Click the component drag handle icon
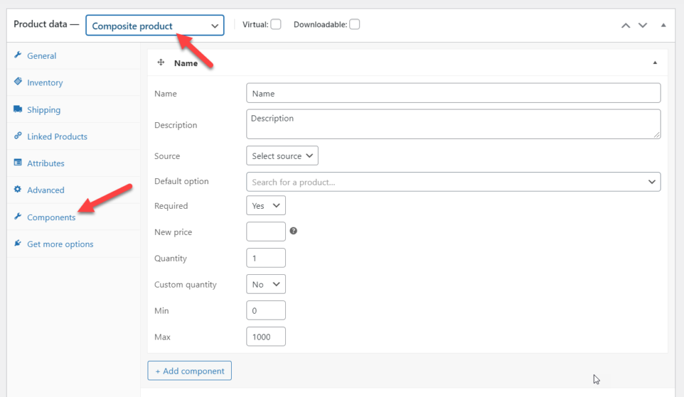684x397 pixels. pyautogui.click(x=161, y=62)
